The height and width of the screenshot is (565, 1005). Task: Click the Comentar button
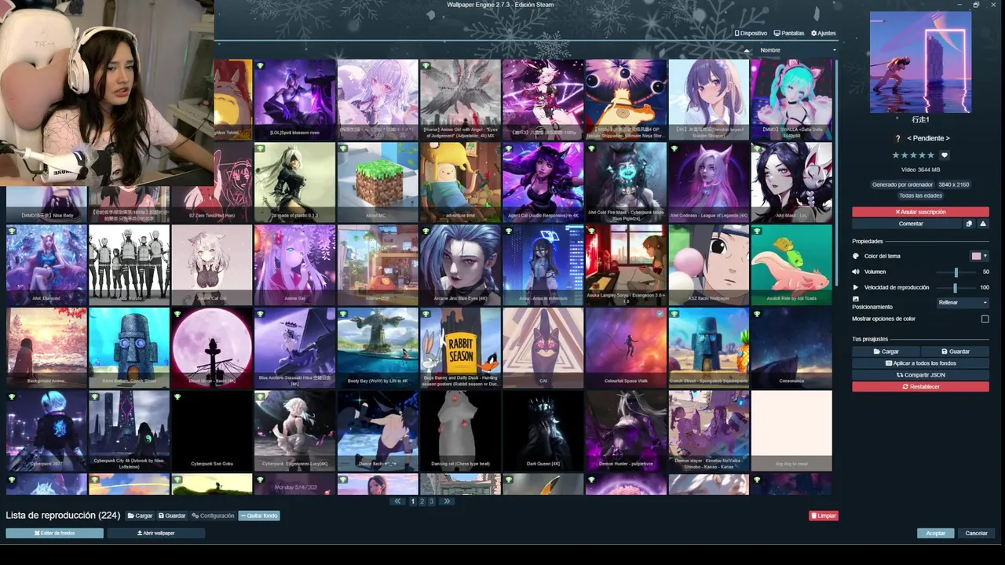click(x=907, y=224)
